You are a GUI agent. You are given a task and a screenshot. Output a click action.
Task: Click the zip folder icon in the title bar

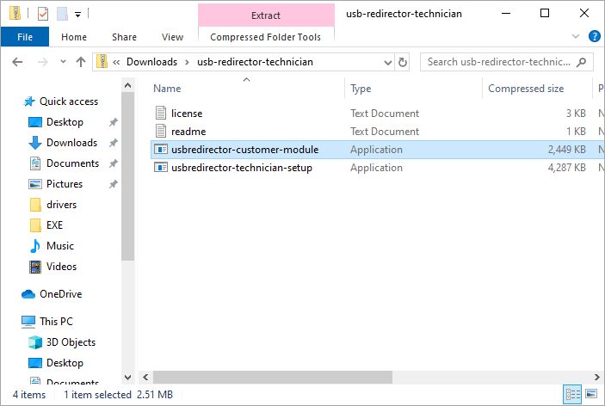(x=15, y=14)
